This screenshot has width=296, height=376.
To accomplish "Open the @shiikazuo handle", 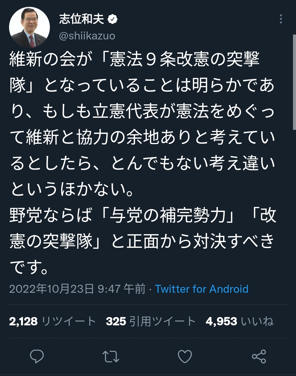I will (x=87, y=36).
